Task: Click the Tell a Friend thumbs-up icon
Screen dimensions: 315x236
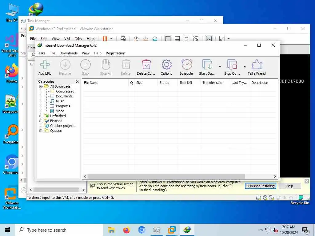Action: coord(257,67)
